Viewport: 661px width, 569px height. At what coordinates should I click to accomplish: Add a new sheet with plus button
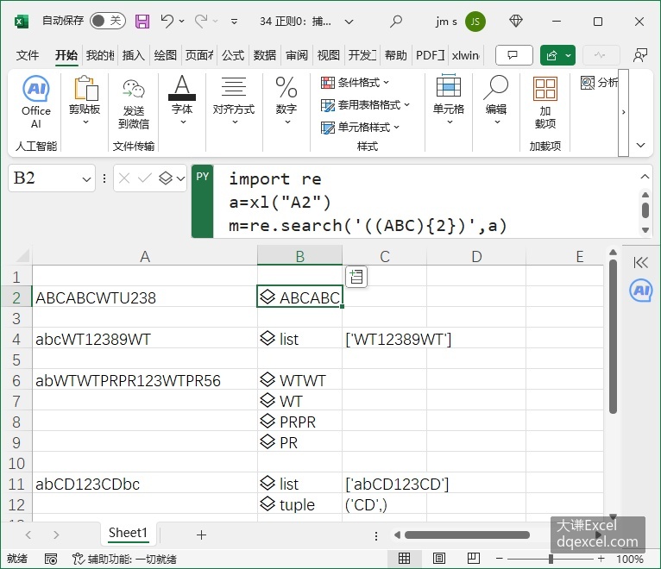click(201, 535)
